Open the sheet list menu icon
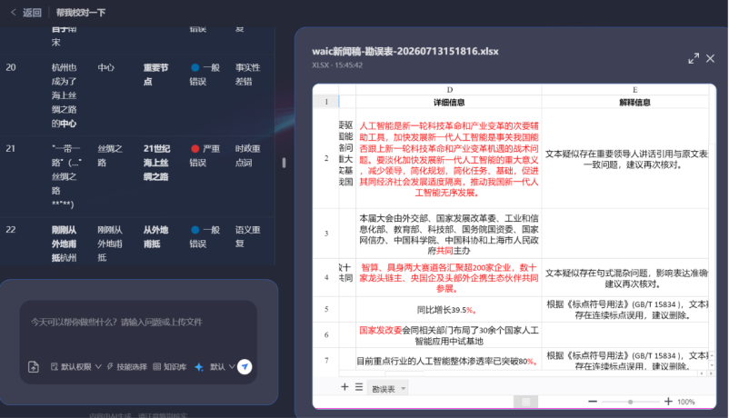The height and width of the screenshot is (418, 729). click(359, 387)
